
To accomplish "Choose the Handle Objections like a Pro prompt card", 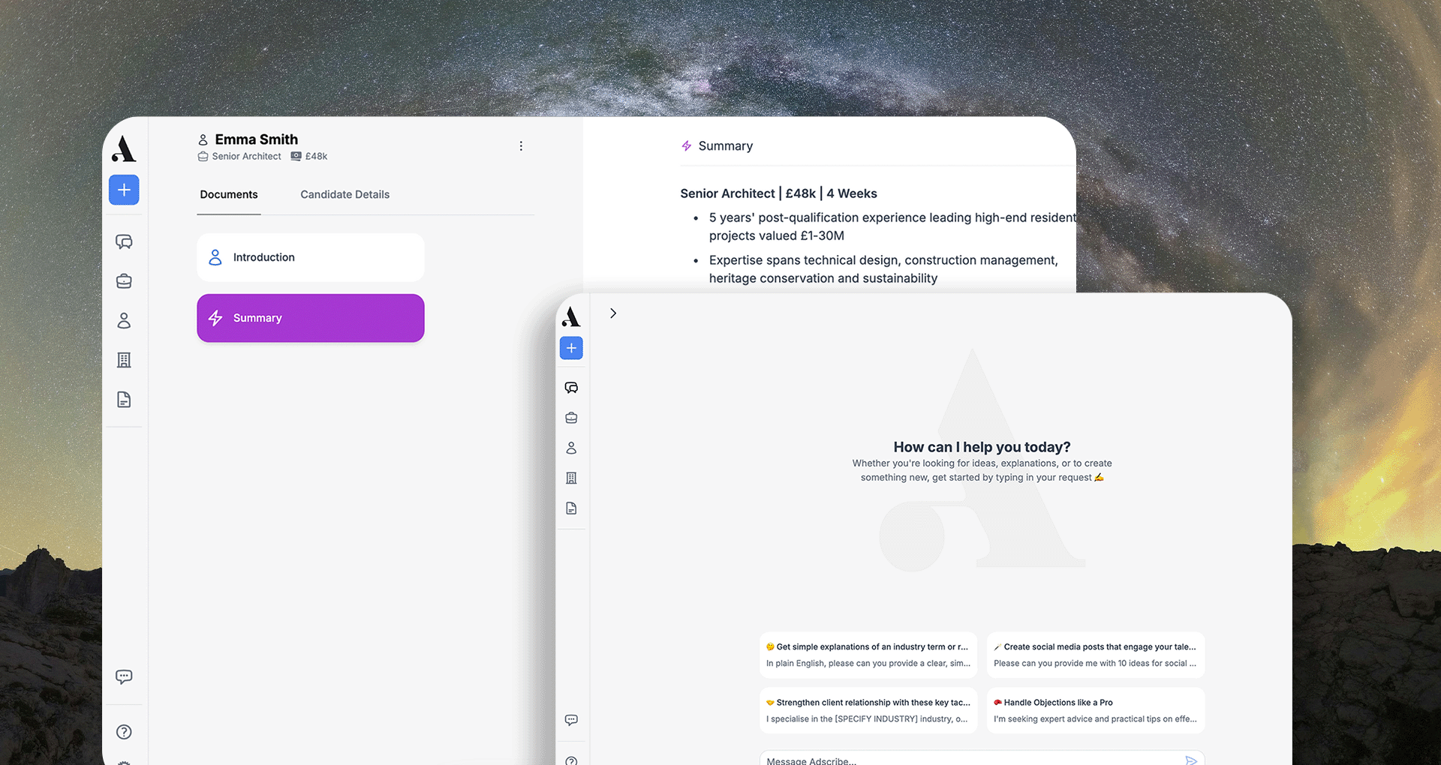I will pyautogui.click(x=1096, y=710).
